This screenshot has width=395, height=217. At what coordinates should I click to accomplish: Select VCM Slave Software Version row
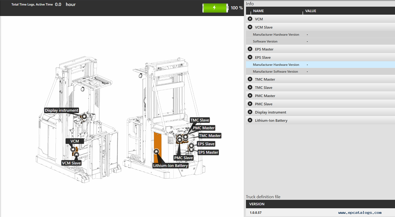[x=265, y=41]
